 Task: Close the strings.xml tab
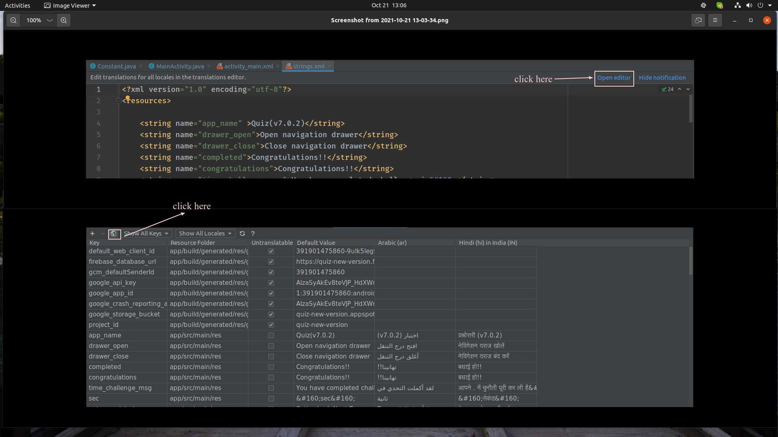tap(329, 66)
